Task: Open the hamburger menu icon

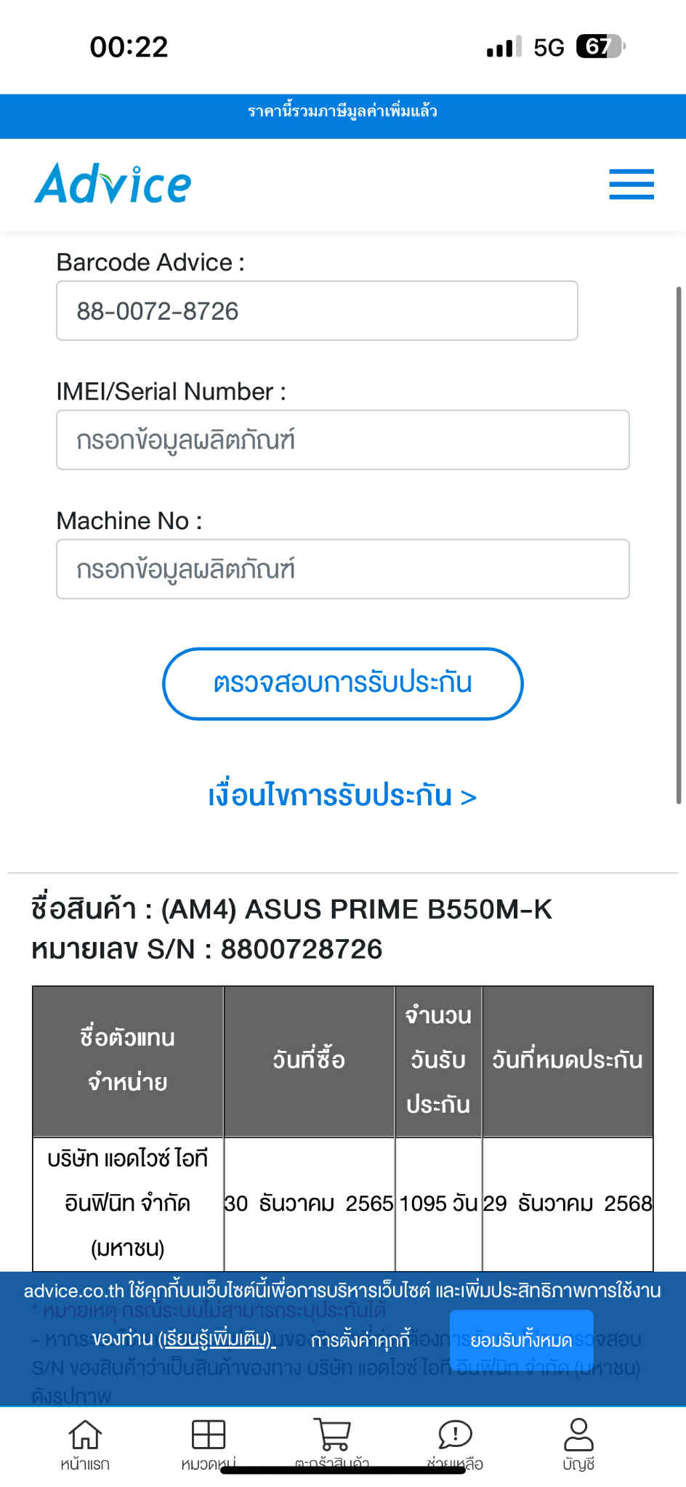Action: pos(631,184)
